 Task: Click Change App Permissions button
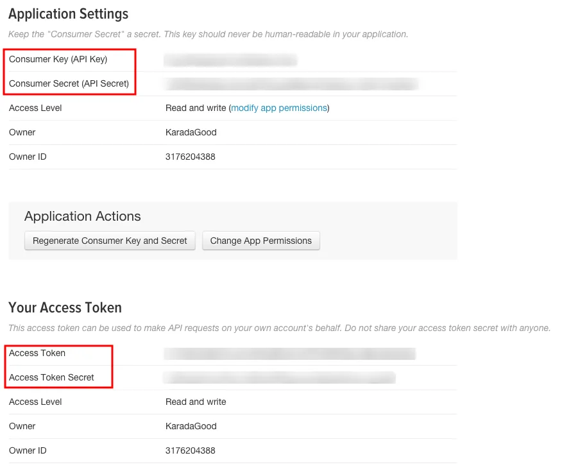[261, 241]
